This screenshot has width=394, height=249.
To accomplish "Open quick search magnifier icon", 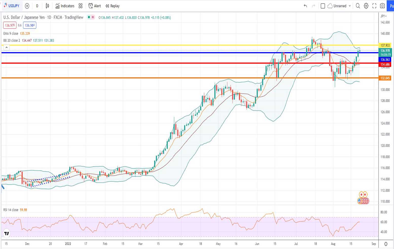I will tap(358, 6).
